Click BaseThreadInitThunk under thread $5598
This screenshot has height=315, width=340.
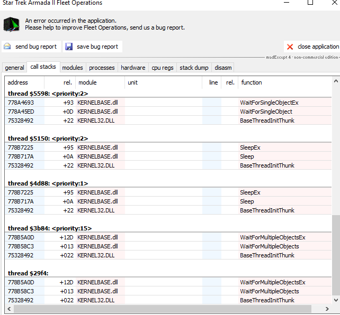tap(267, 121)
